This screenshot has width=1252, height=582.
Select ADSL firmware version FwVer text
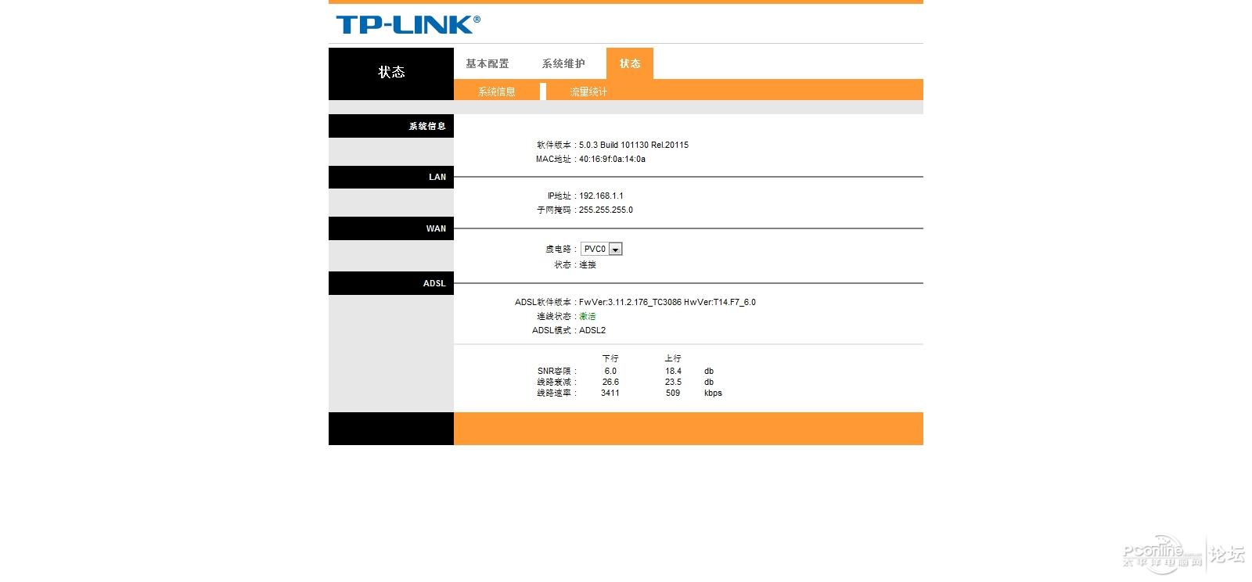pyautogui.click(x=667, y=302)
